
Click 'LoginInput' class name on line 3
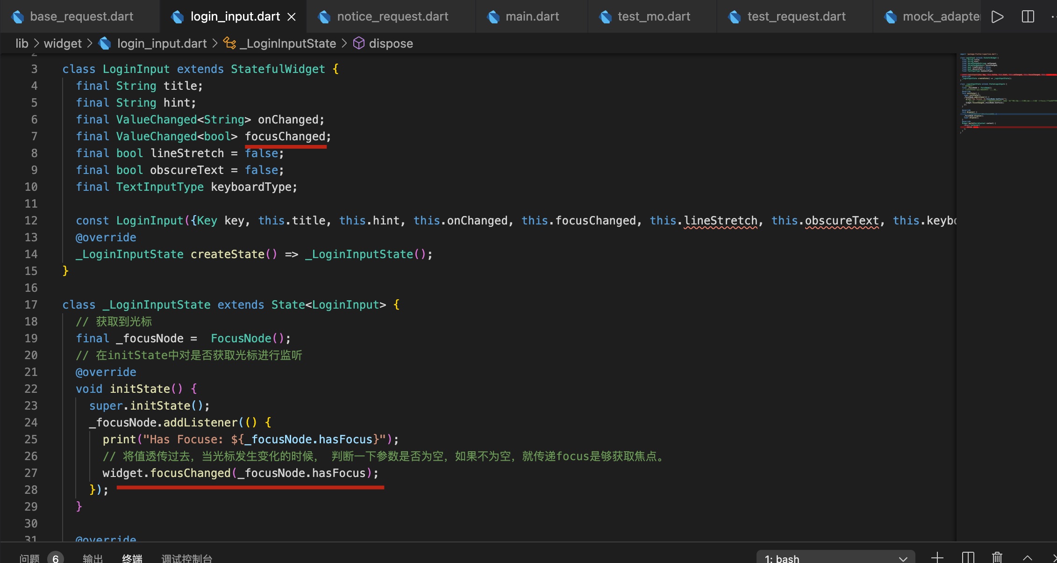point(136,69)
